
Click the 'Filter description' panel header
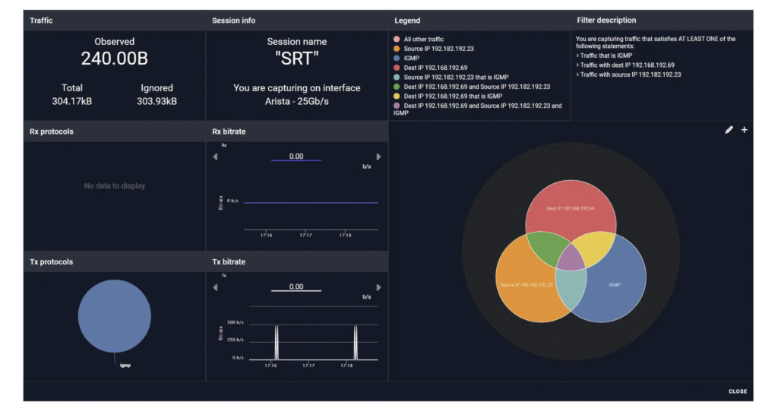(x=606, y=21)
